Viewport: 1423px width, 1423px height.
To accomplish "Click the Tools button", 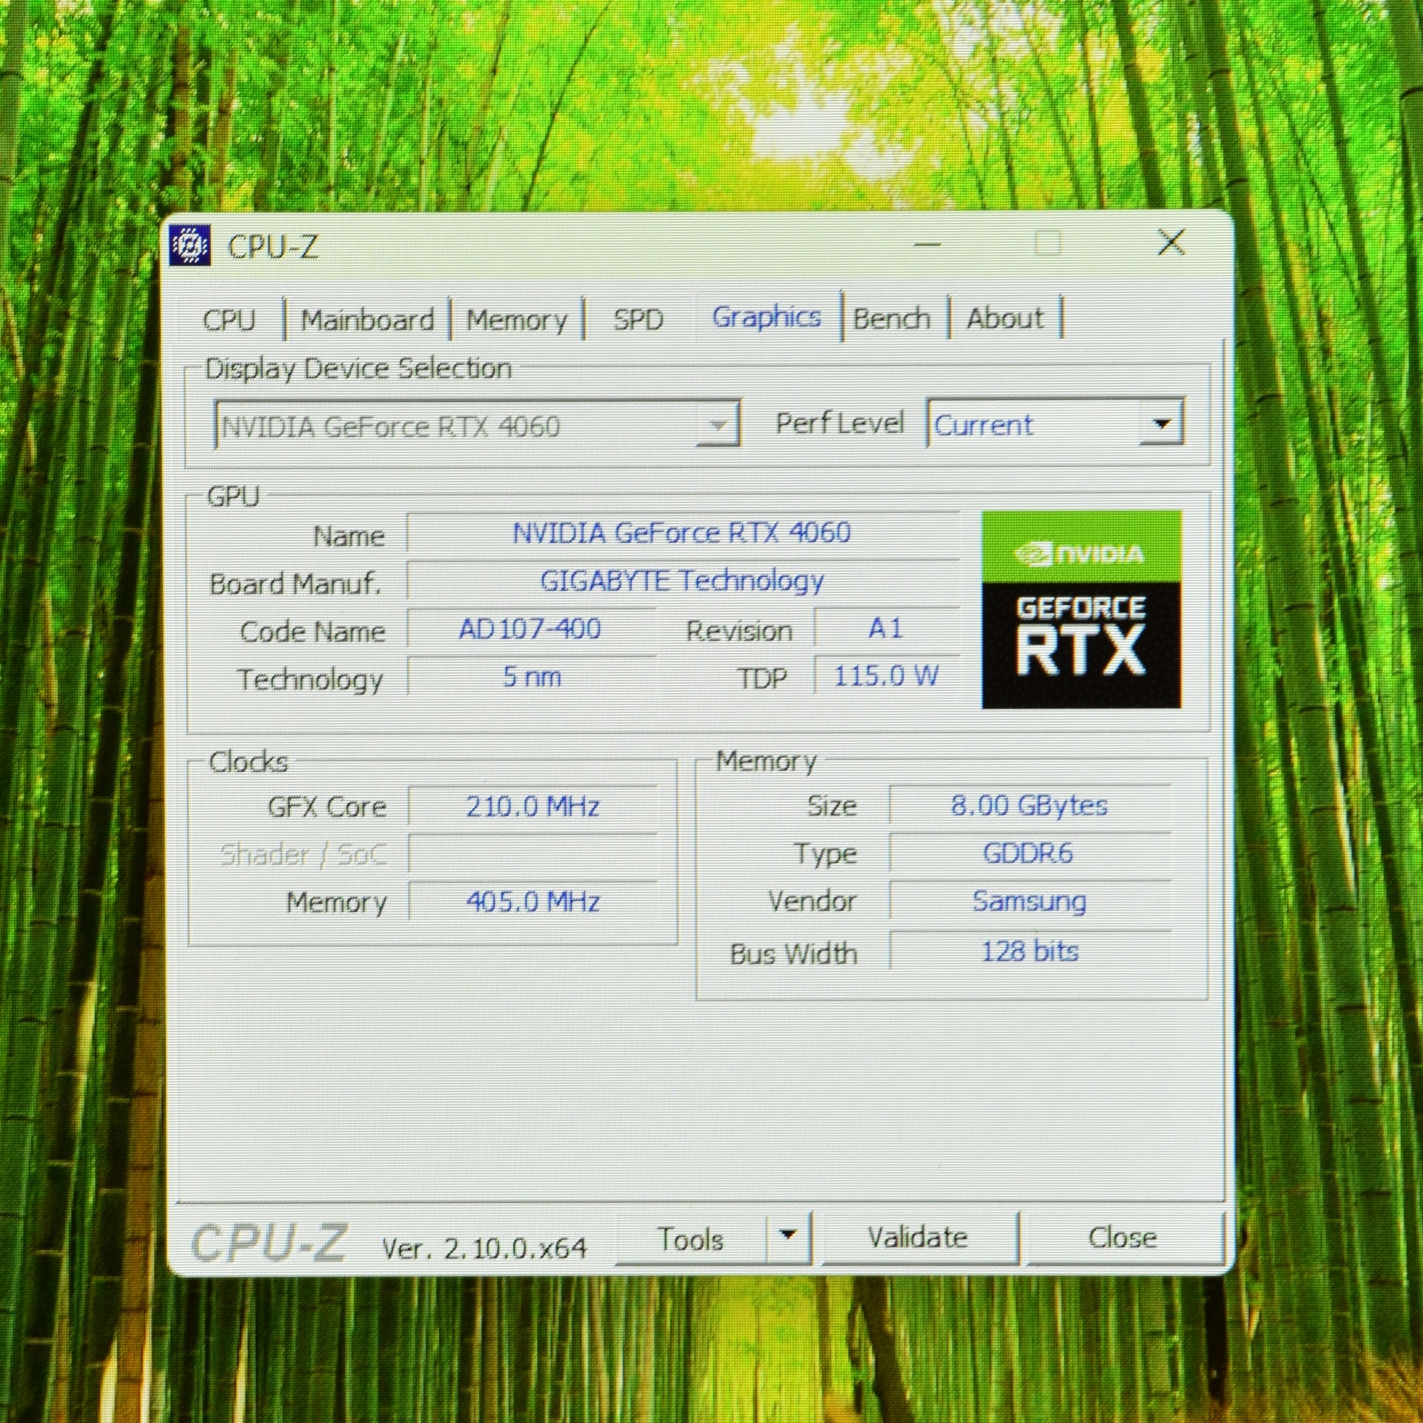I will (x=689, y=1240).
